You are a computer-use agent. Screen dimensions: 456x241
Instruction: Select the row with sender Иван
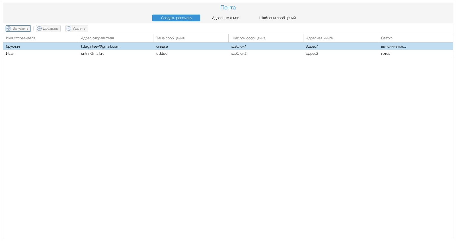(10, 54)
